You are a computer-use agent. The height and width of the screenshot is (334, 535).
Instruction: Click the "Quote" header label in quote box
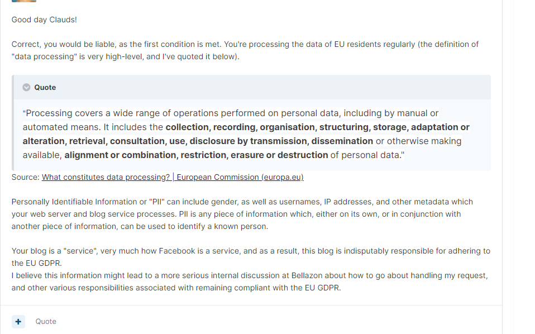point(45,87)
